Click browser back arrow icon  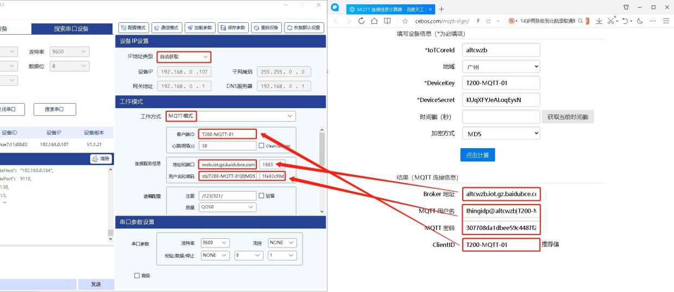336,21
